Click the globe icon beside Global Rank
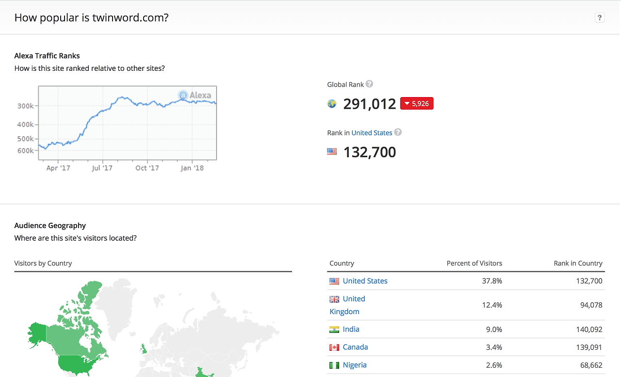This screenshot has width=621, height=377. coord(332,103)
